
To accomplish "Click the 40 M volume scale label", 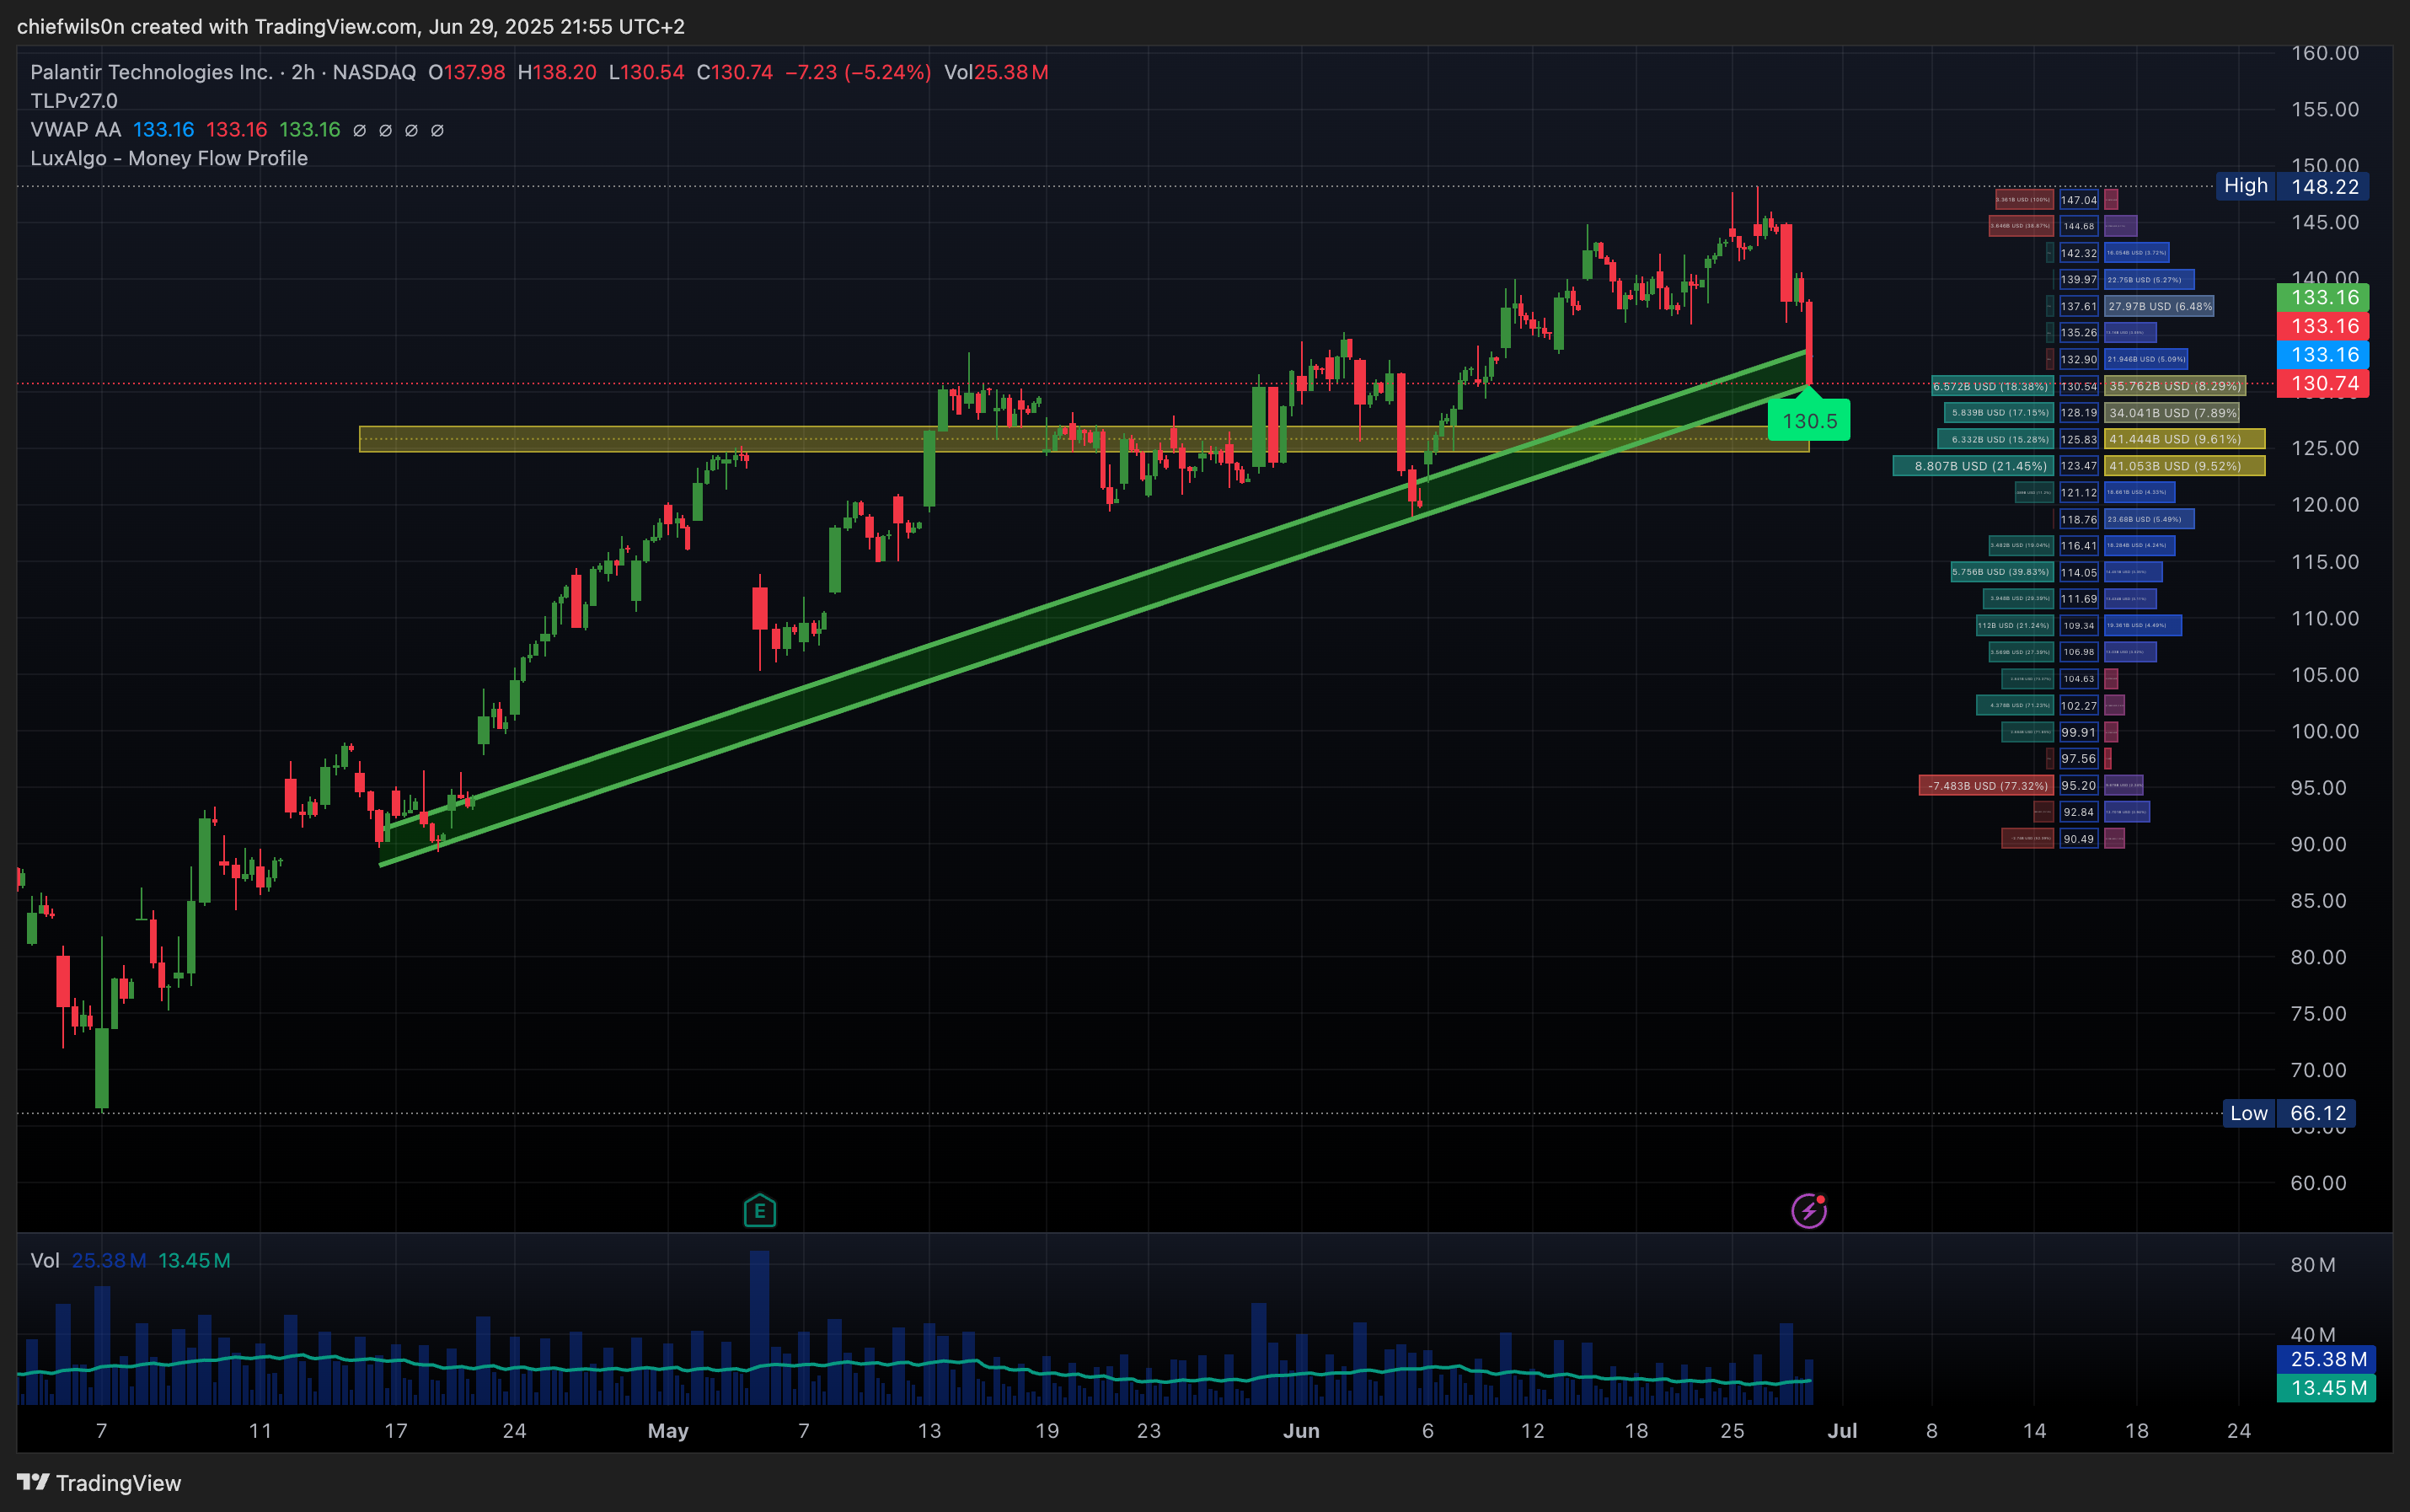I will point(2313,1335).
